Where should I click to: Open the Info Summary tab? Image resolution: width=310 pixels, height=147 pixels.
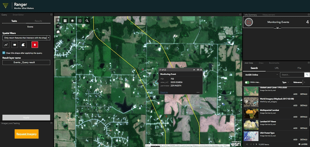(x=251, y=15)
